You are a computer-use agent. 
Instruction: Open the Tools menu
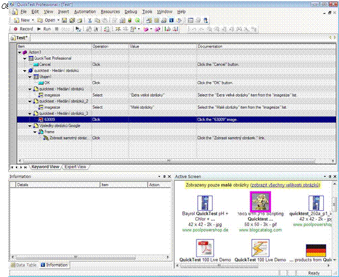147,12
